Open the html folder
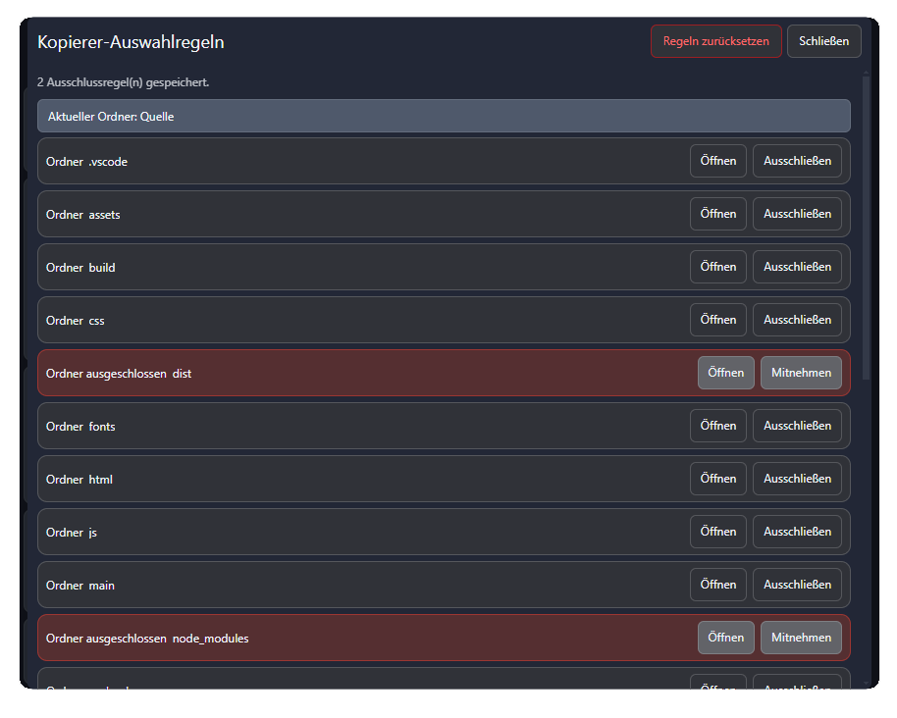 pyautogui.click(x=718, y=479)
